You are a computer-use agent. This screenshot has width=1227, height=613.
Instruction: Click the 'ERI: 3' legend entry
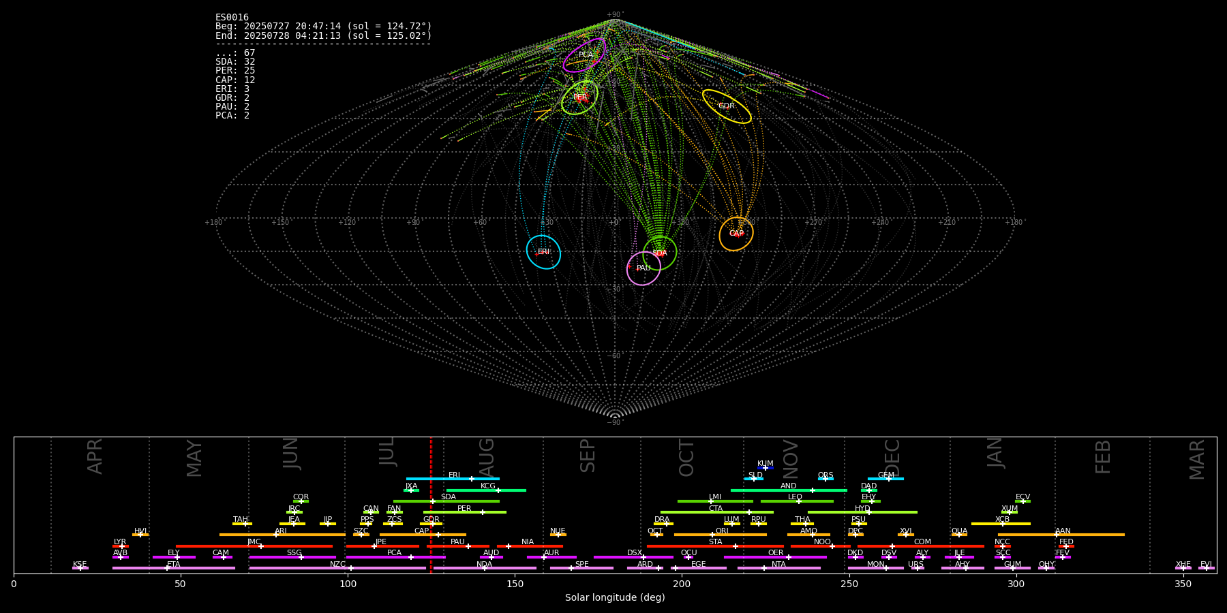(232, 89)
